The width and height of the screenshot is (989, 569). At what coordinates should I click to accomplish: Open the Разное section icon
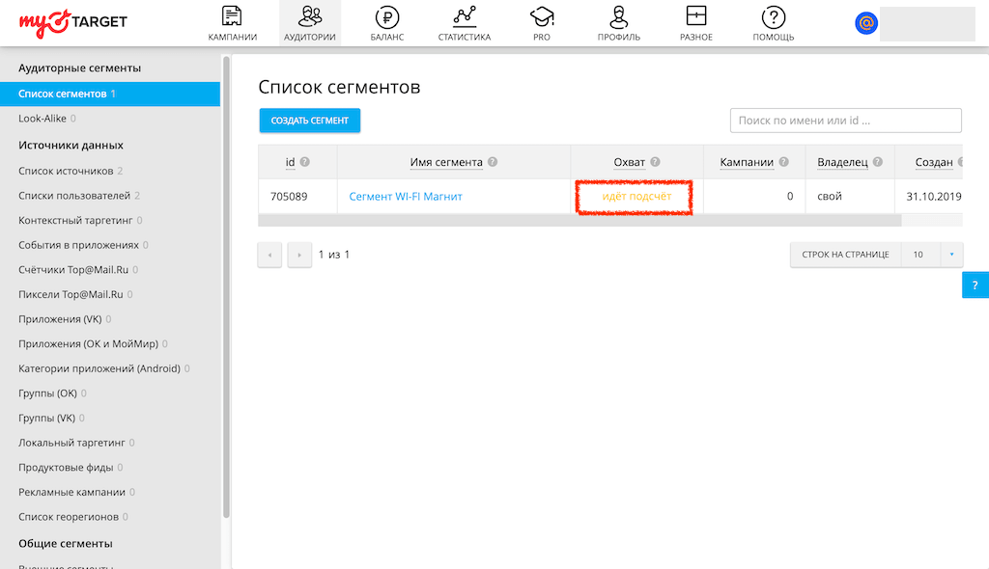tap(695, 16)
